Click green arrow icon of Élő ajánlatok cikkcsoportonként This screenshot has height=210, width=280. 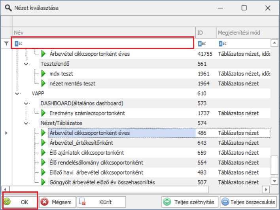(44, 153)
